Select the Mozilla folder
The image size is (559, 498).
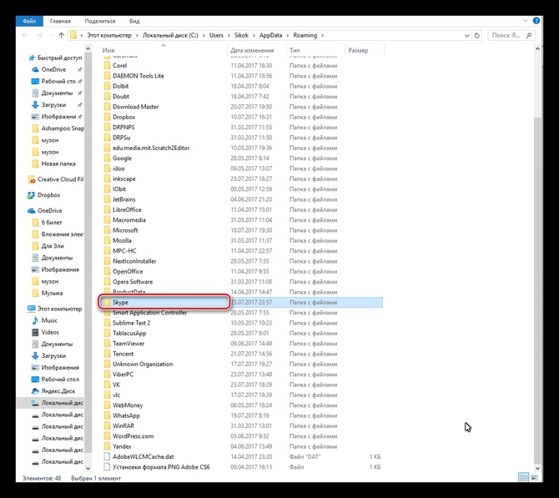pyautogui.click(x=240, y=240)
